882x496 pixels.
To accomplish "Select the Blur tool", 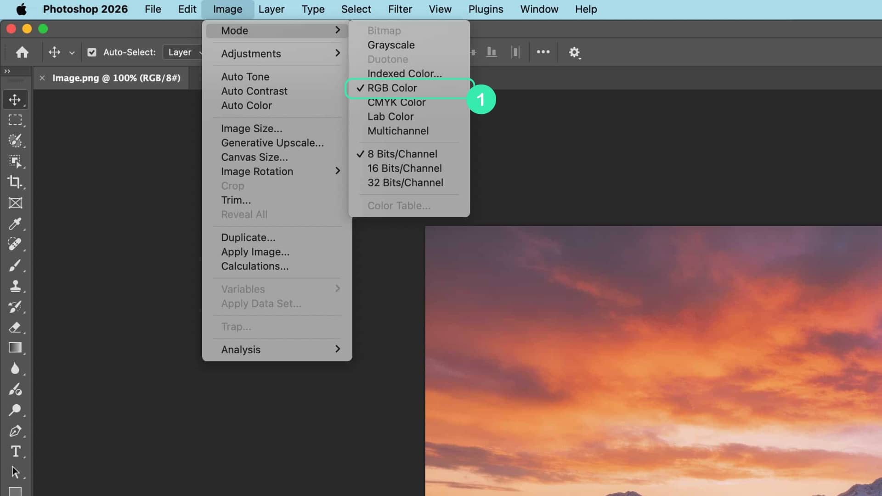I will click(x=15, y=368).
